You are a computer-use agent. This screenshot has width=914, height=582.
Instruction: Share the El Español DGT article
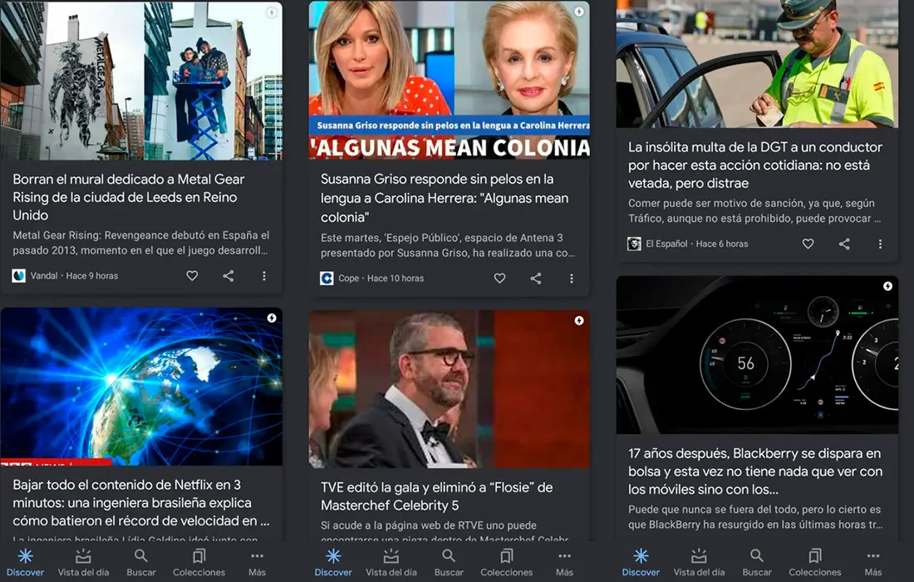(844, 244)
